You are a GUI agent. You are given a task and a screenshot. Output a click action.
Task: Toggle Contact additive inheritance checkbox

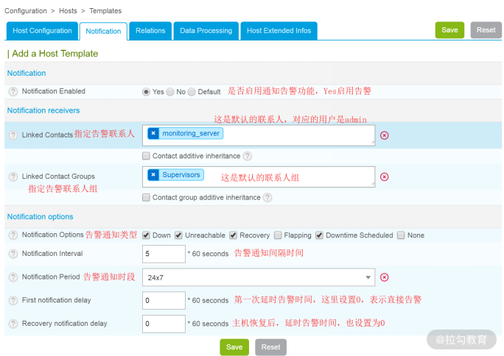146,156
